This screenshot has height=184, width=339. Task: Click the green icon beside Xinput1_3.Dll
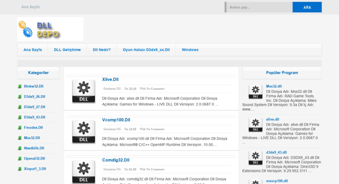pyautogui.click(x=20, y=169)
